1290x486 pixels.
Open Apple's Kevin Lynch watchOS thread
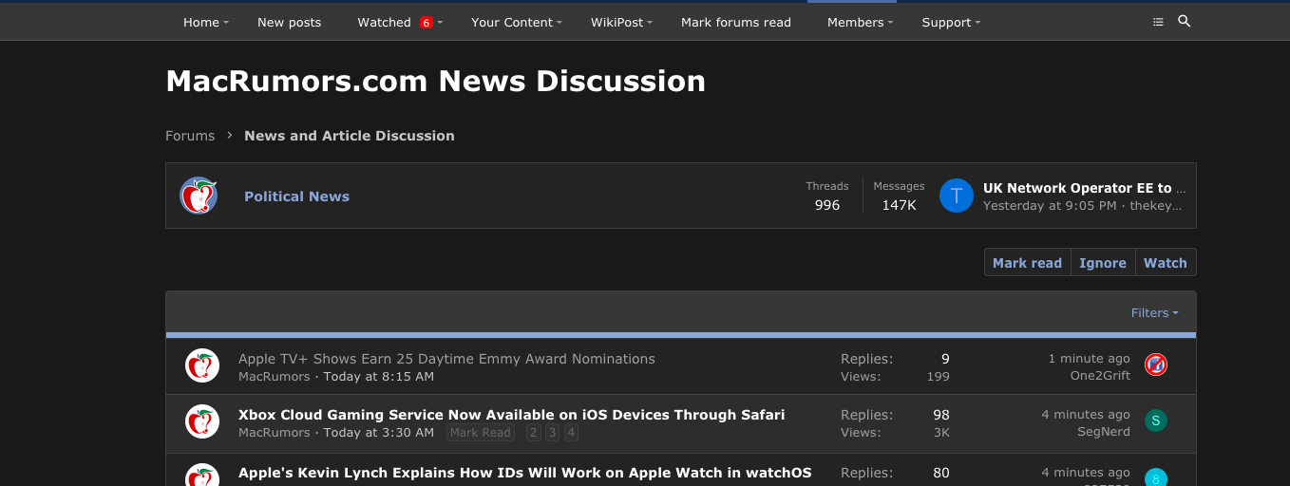525,473
